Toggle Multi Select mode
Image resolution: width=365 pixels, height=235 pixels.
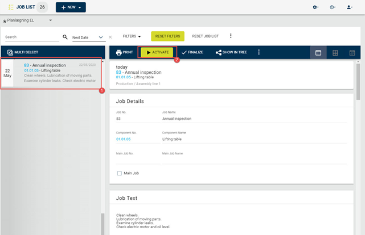click(x=23, y=52)
